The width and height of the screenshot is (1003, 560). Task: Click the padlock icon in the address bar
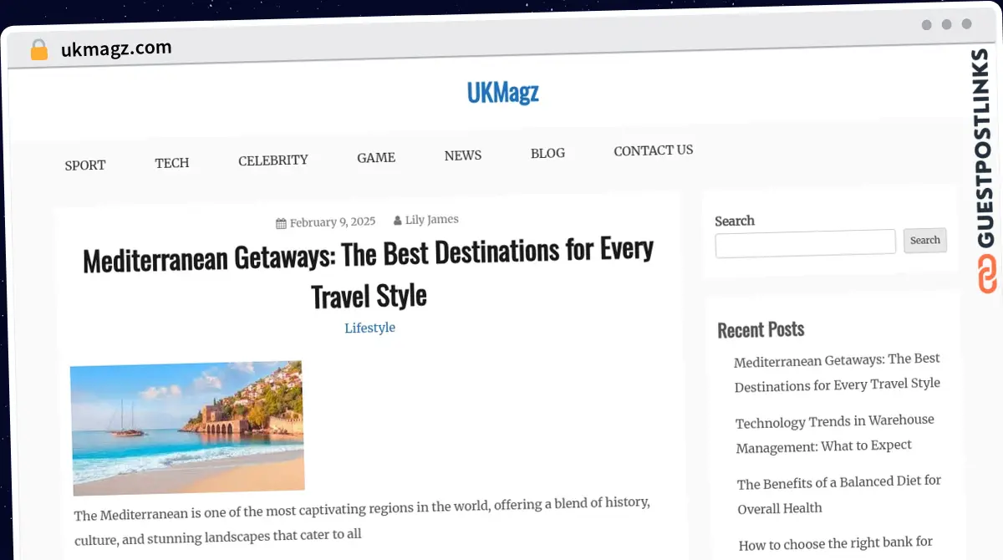click(38, 49)
